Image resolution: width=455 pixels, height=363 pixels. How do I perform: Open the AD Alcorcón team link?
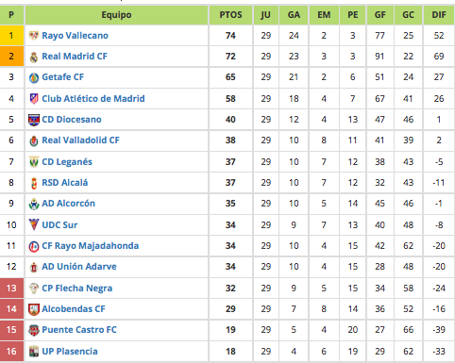pos(68,204)
